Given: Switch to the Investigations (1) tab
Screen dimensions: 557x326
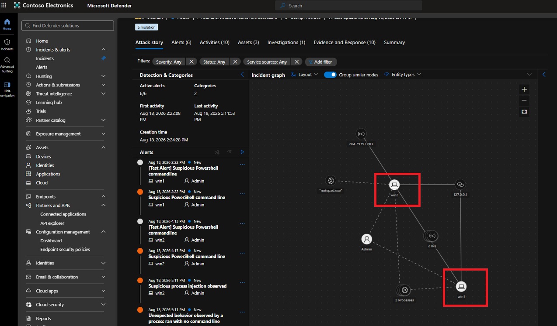Looking at the screenshot, I should pyautogui.click(x=286, y=42).
